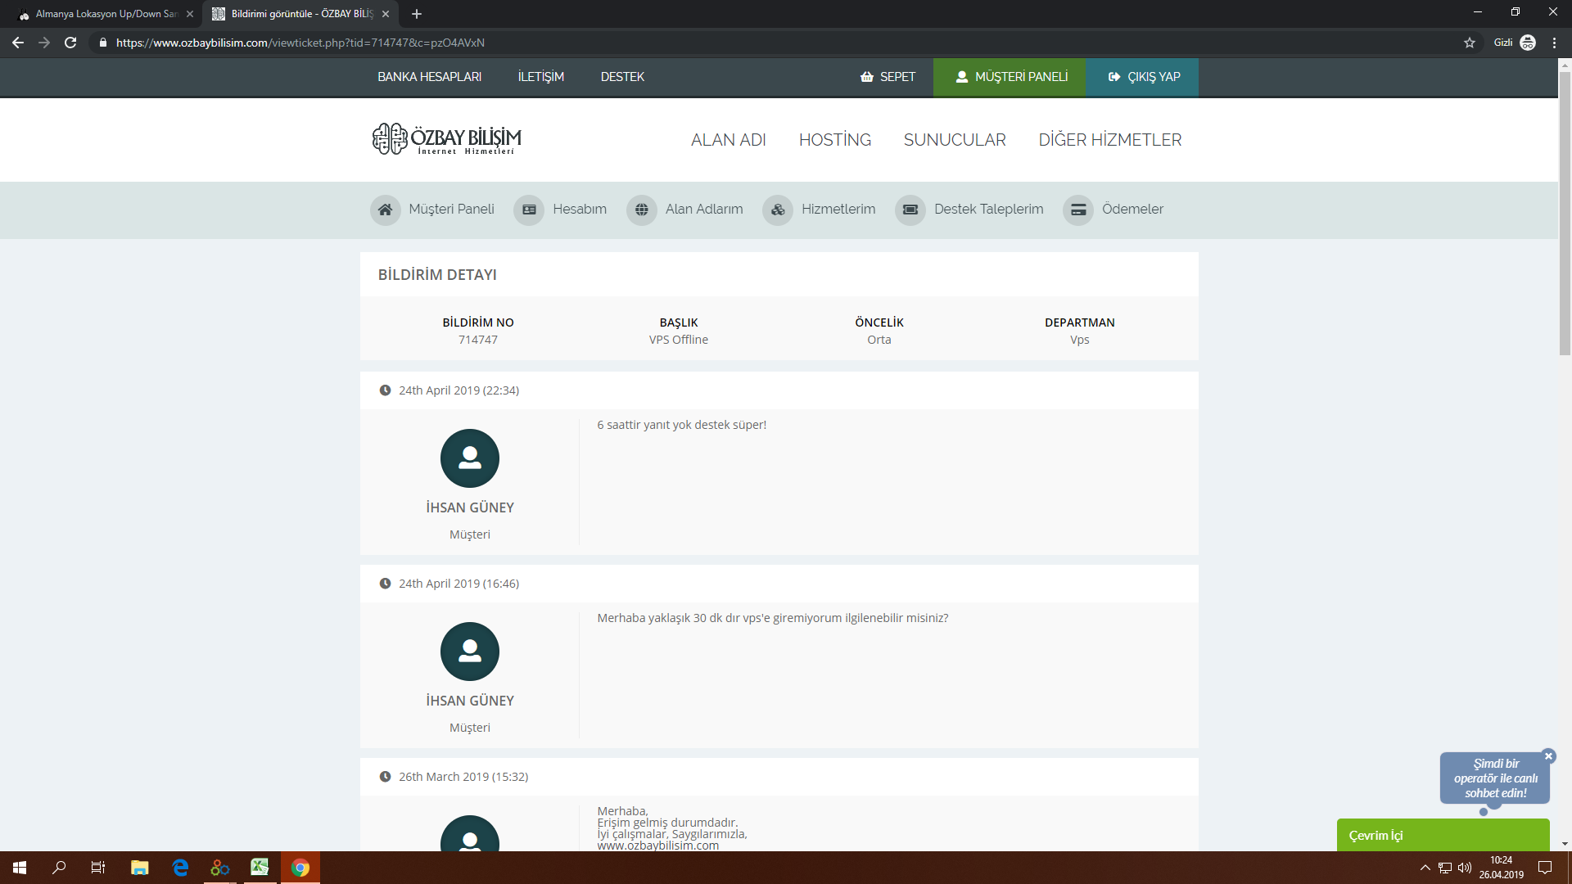Open Task View in taskbar
Viewport: 1572px width, 884px height.
98,868
